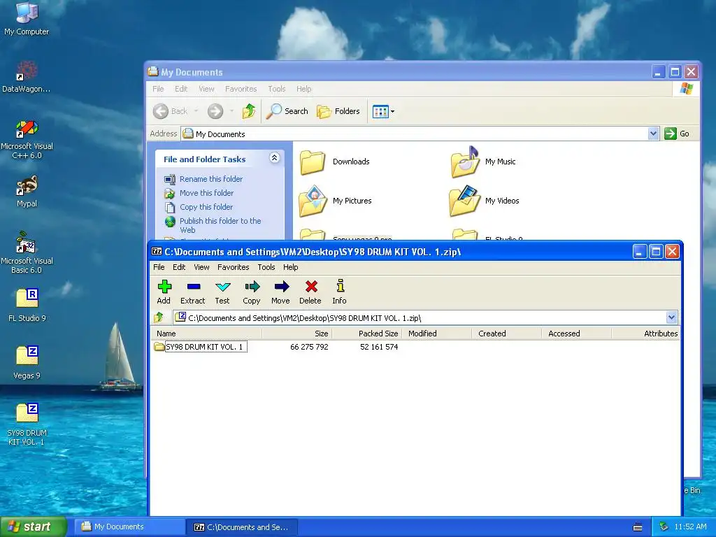Click the Add button in 7-Zip toolbar
The height and width of the screenshot is (537, 716).
tap(164, 292)
